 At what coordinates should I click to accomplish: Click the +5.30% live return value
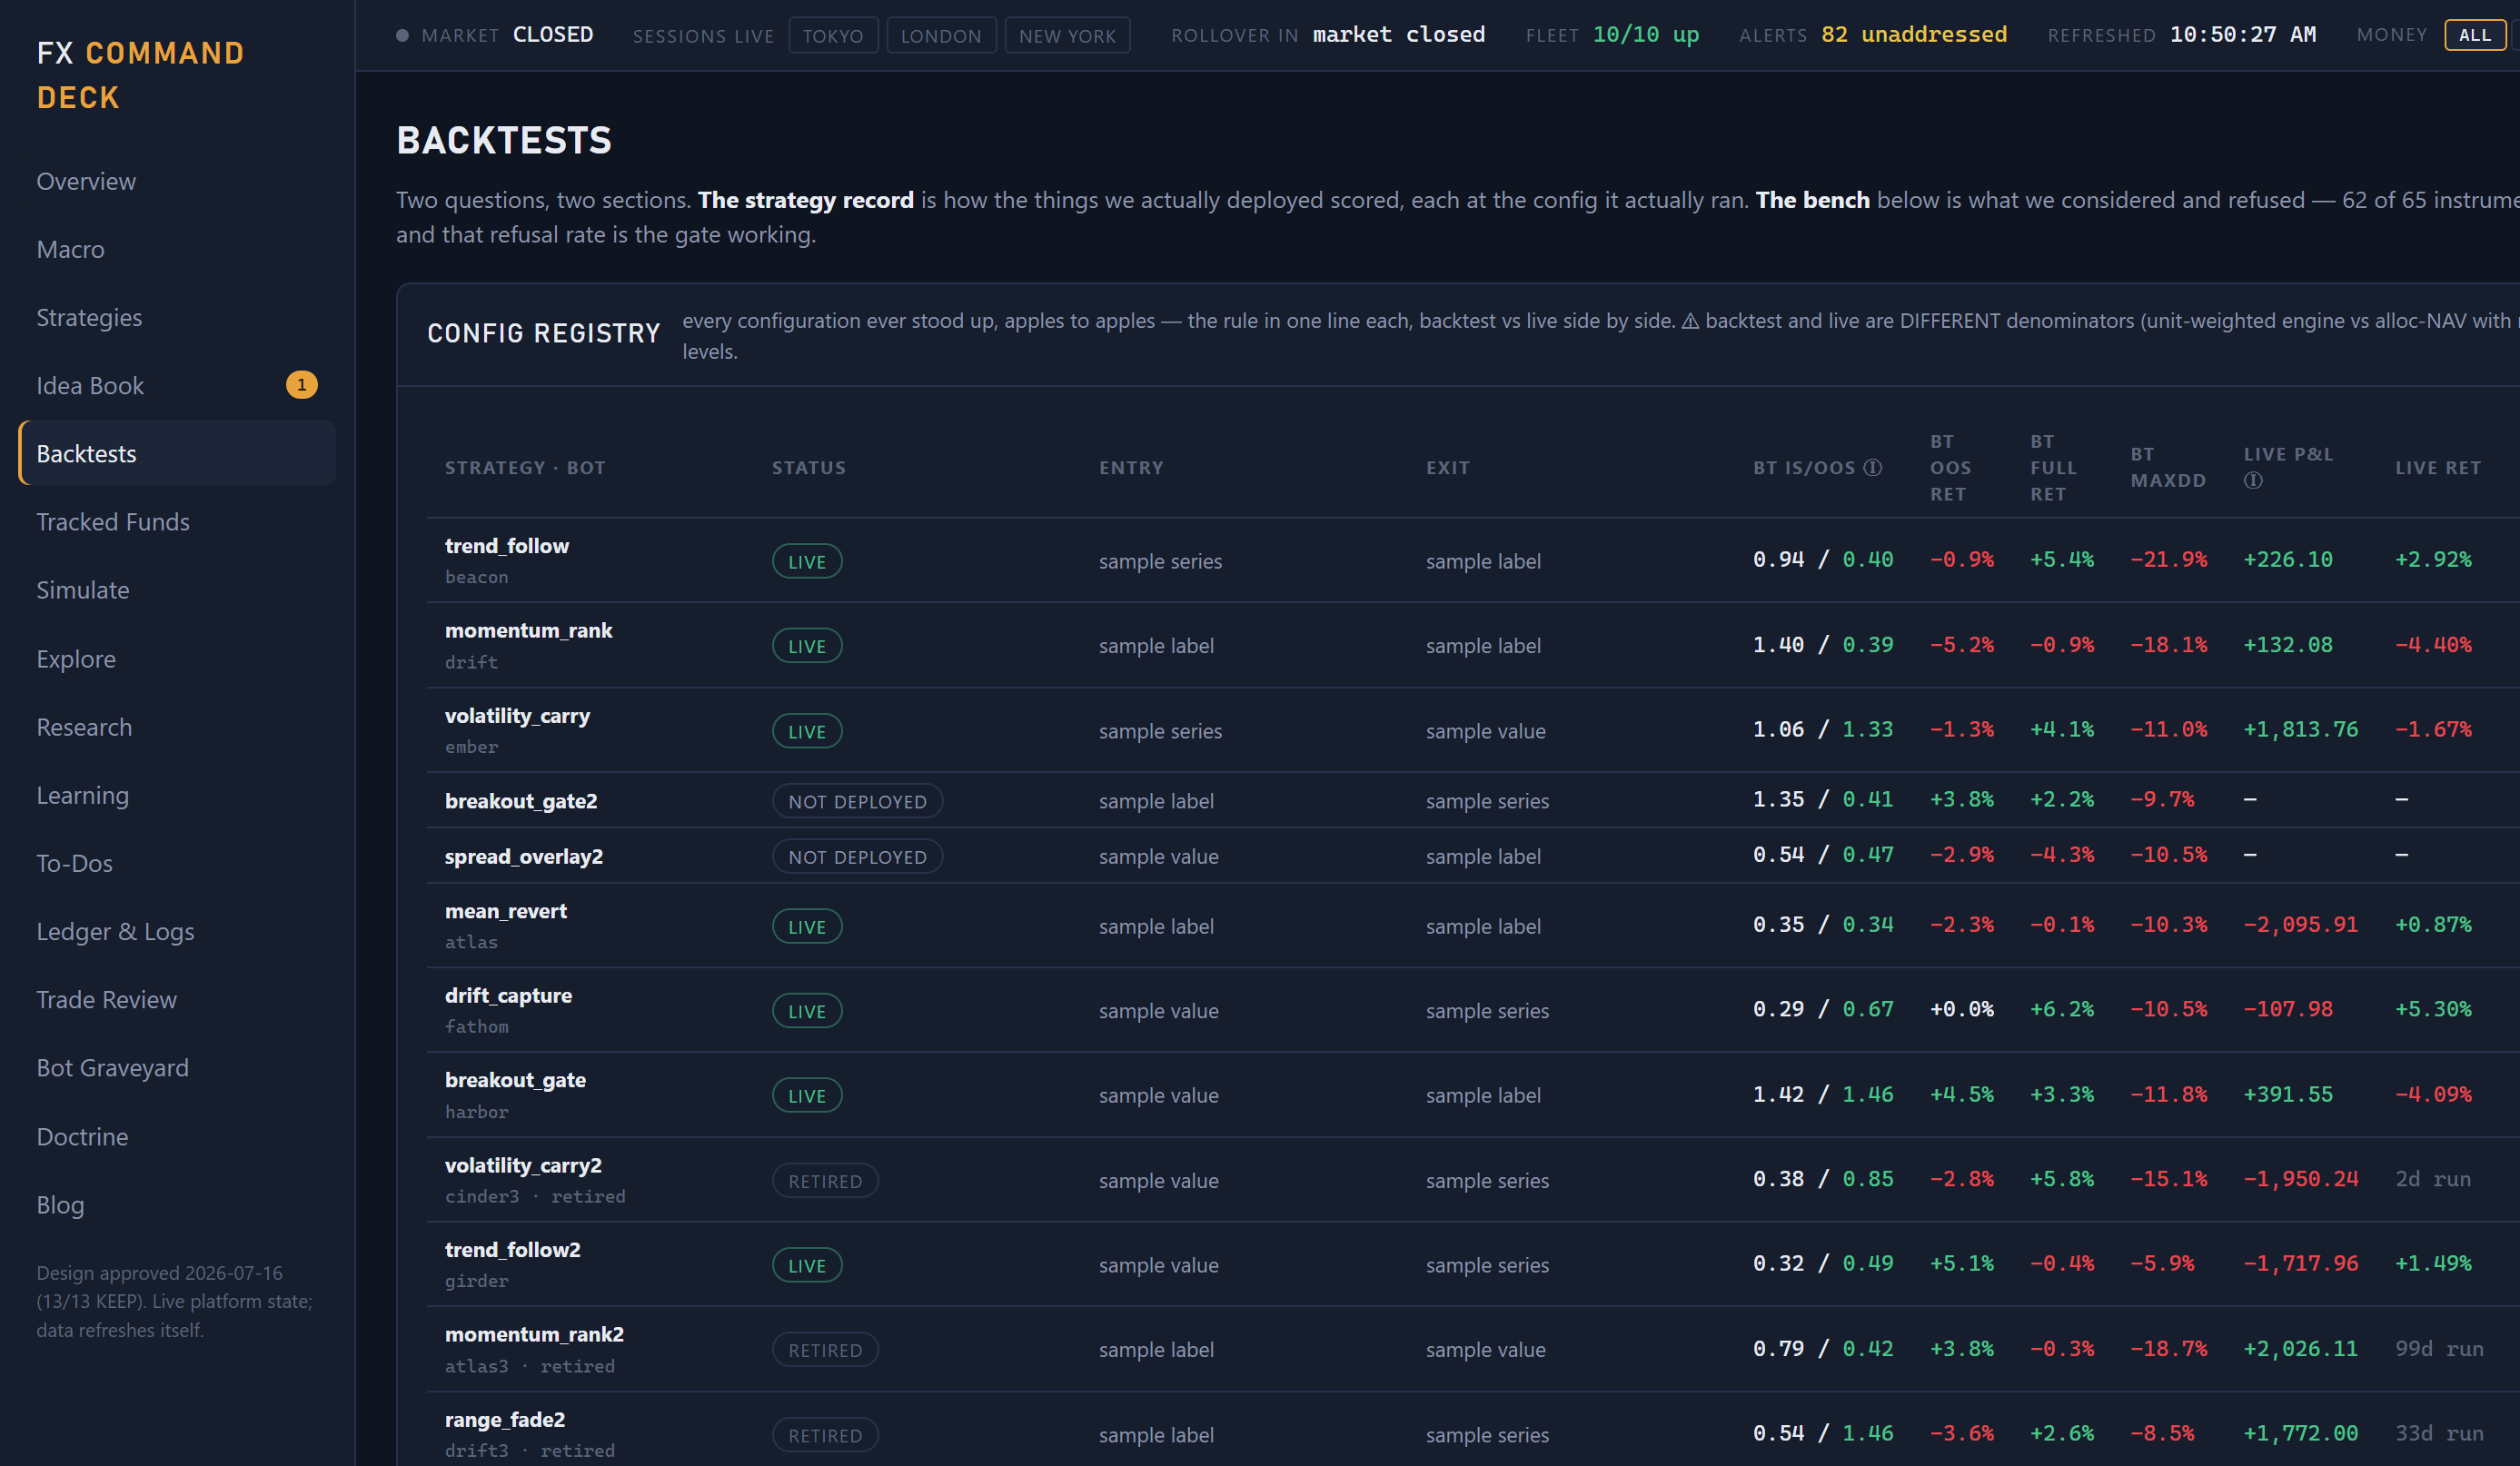tap(2433, 1010)
